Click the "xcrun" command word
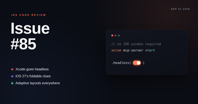This screenshot has width=198, height=104. pos(116,50)
